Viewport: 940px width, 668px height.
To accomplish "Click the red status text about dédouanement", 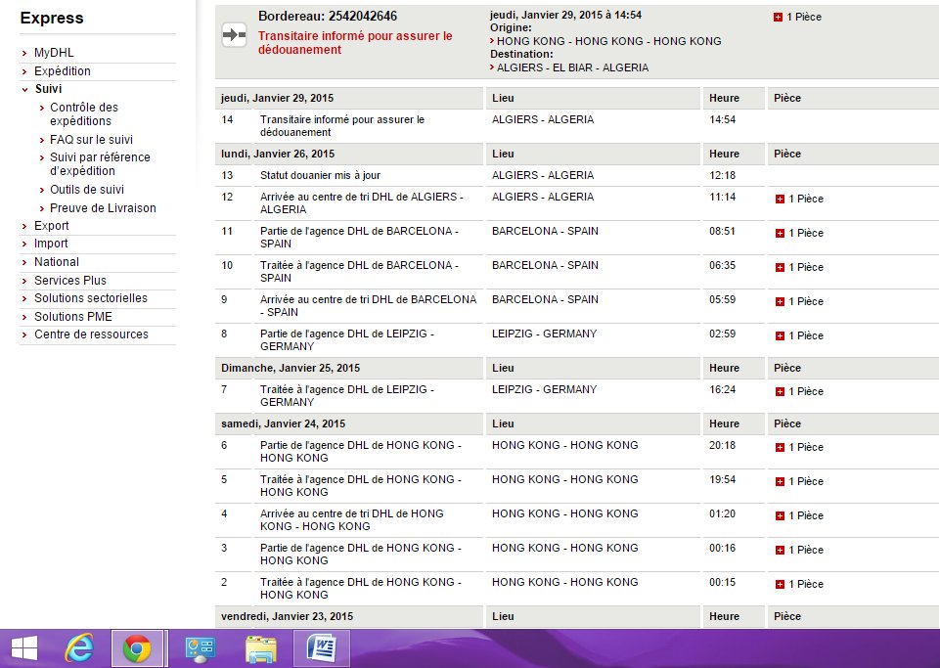I will 355,43.
